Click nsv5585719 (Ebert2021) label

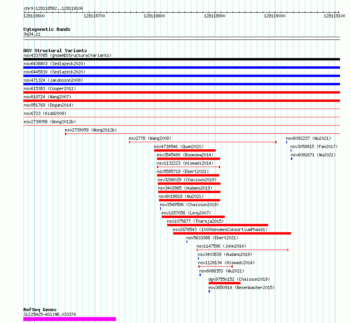[183, 171]
